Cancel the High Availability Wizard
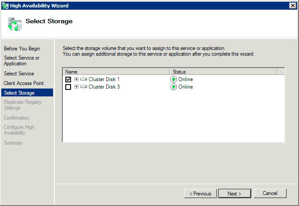 click(270, 193)
